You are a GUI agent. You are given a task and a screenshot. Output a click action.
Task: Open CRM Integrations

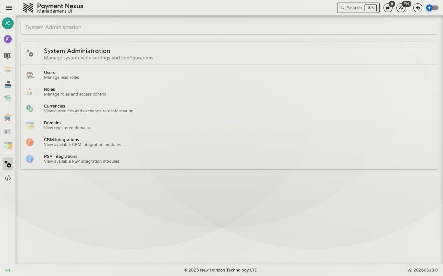click(229, 142)
